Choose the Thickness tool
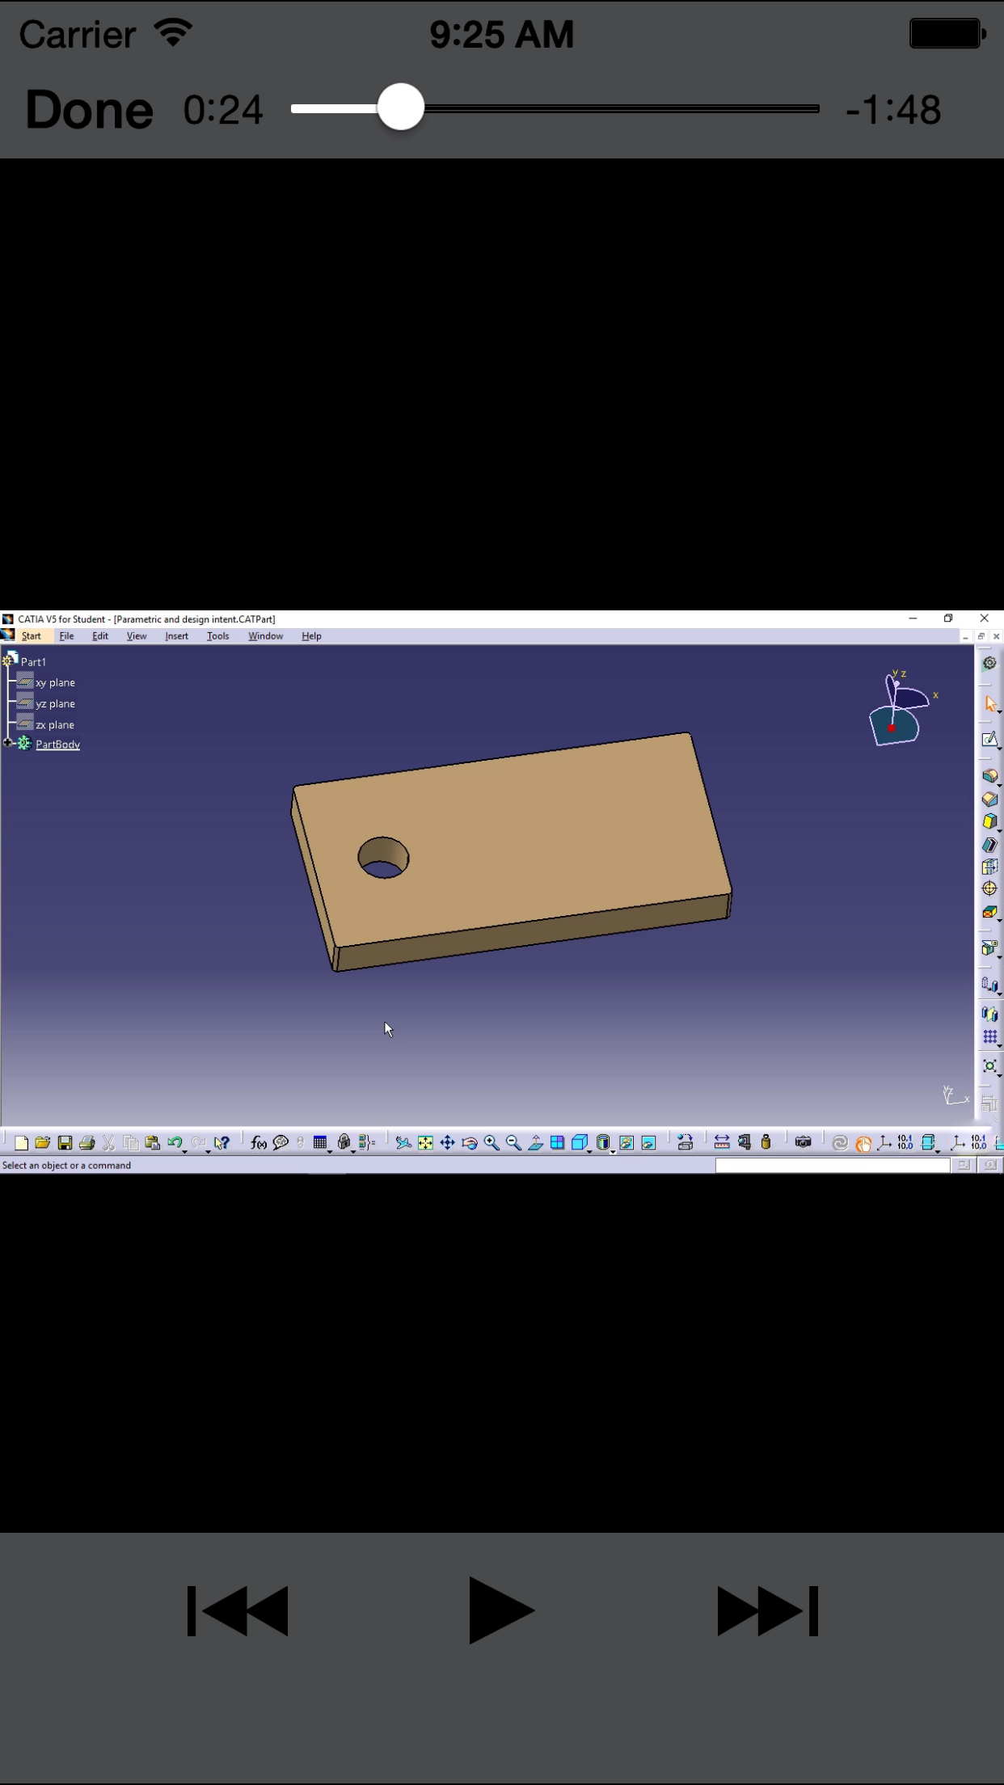The height and width of the screenshot is (1785, 1004). pos(989,867)
